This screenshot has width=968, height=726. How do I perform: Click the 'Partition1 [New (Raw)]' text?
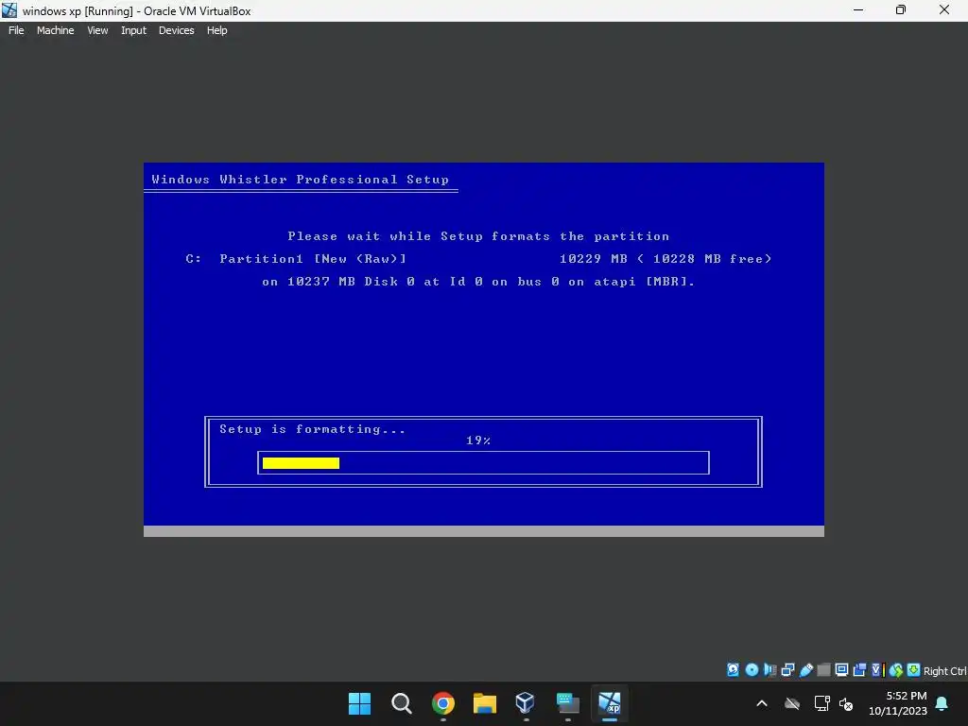tap(313, 259)
